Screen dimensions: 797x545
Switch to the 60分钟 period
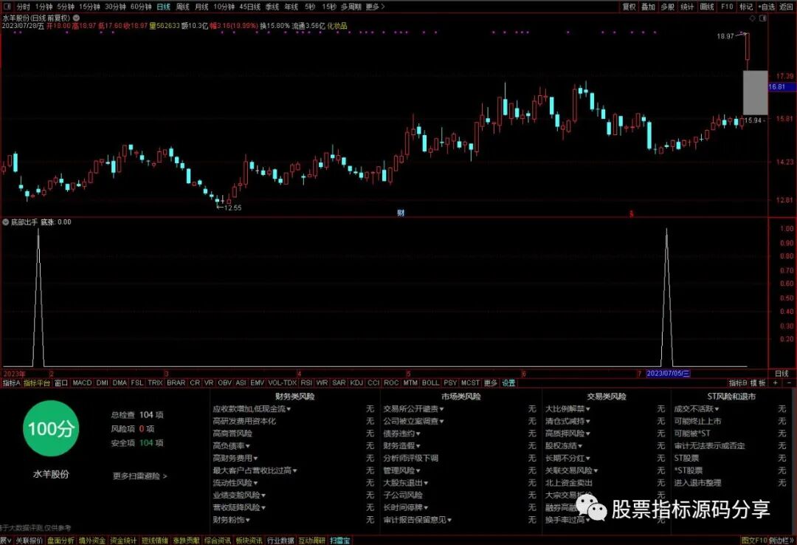pyautogui.click(x=141, y=7)
